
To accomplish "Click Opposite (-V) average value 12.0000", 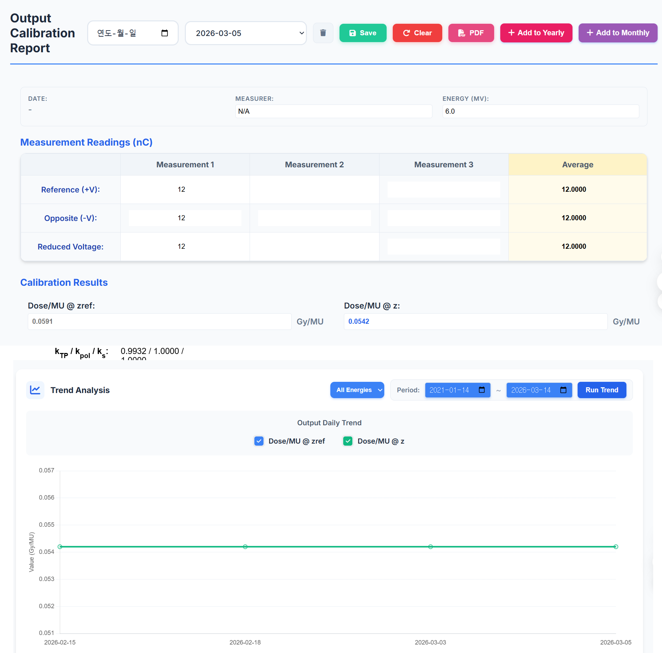I will (573, 218).
